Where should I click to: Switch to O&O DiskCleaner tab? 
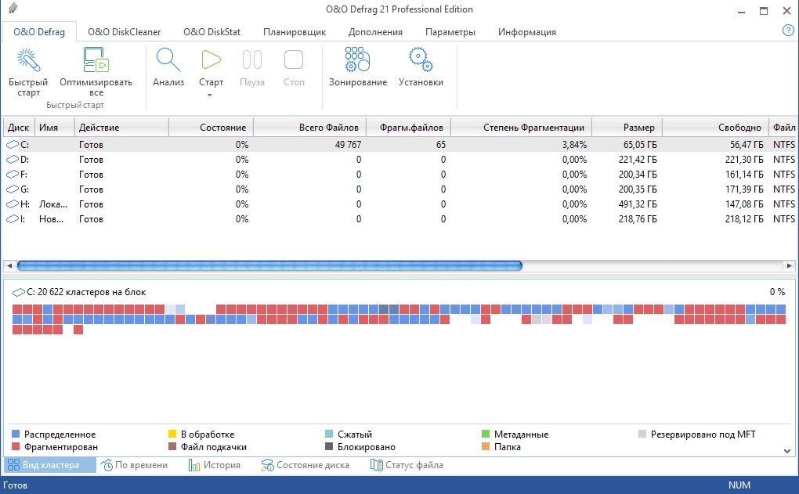[x=124, y=31]
